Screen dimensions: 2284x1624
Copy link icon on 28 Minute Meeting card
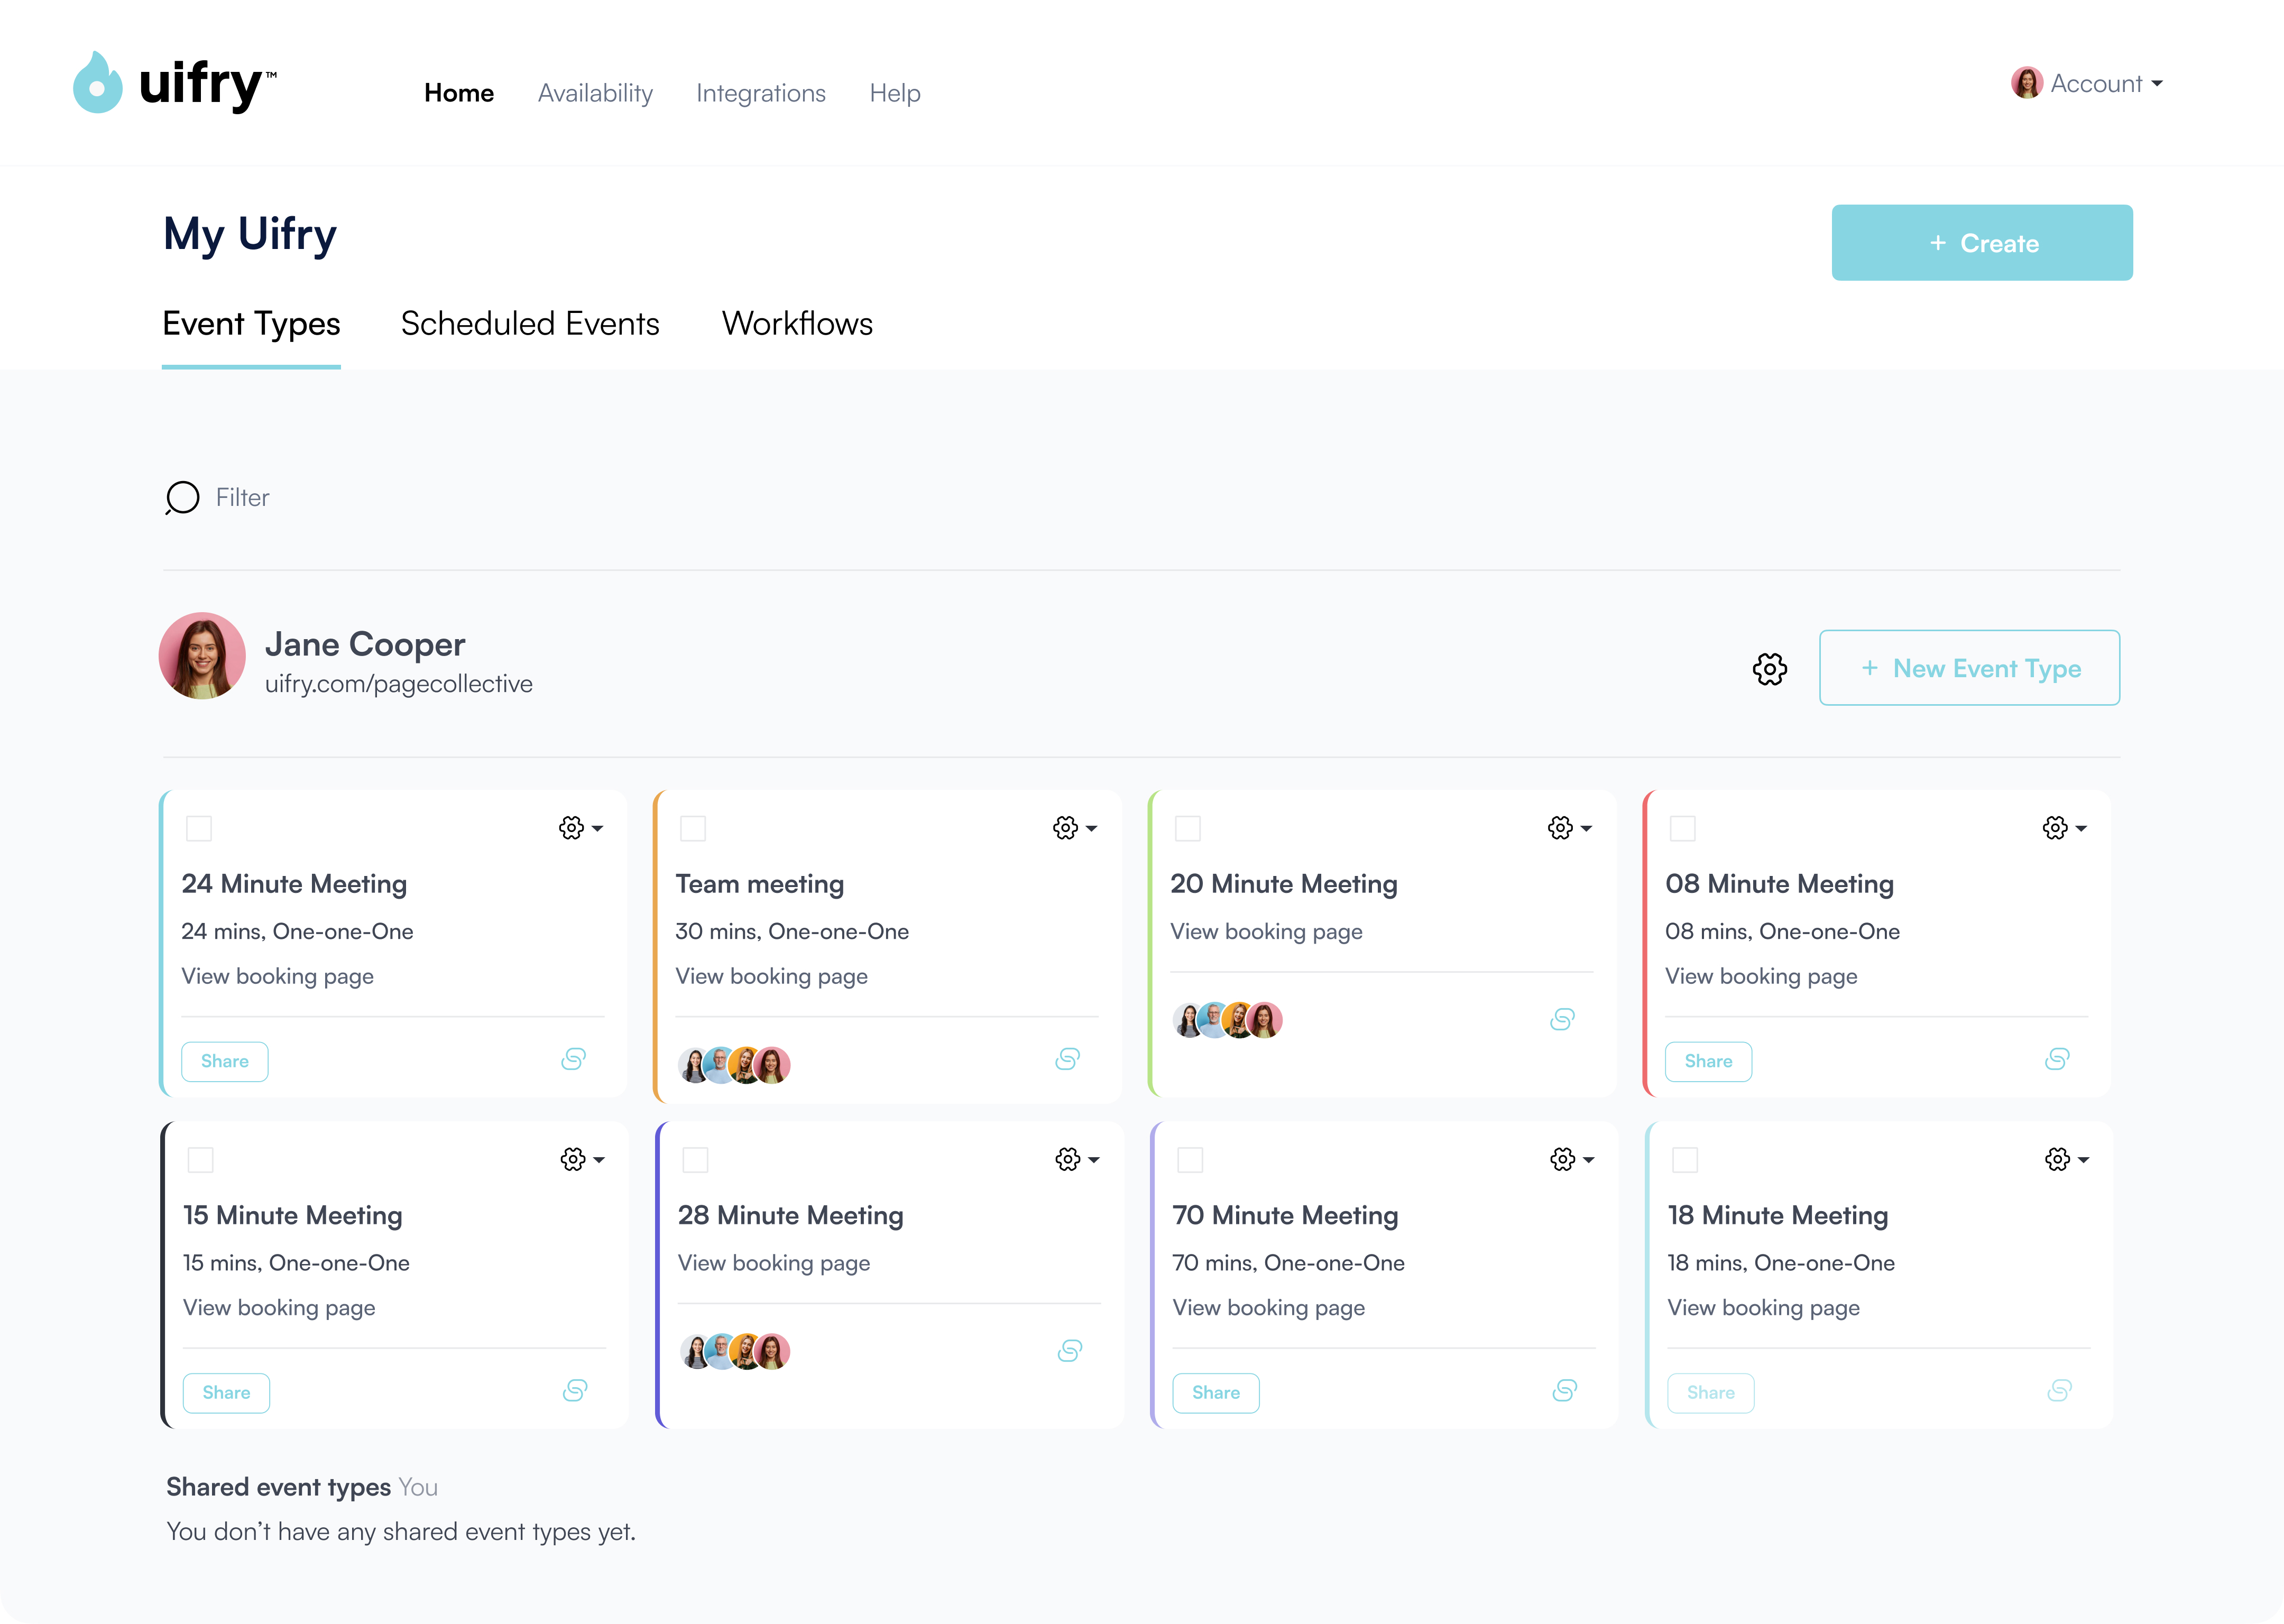pos(1070,1351)
